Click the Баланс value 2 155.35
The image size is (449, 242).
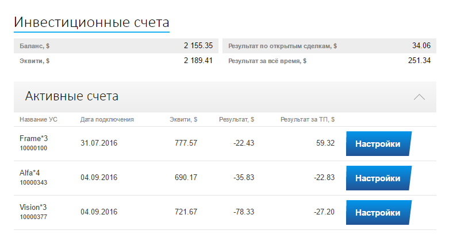point(198,45)
